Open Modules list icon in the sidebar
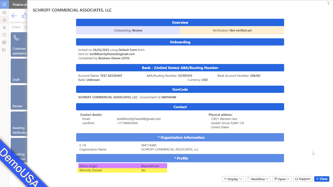Screen dimensions: 333x187 coord(4,50)
